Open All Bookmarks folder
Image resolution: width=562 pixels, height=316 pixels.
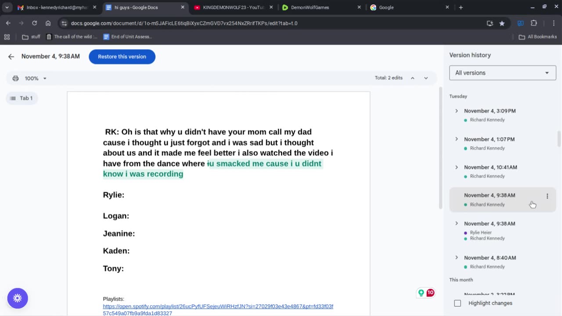click(538, 37)
